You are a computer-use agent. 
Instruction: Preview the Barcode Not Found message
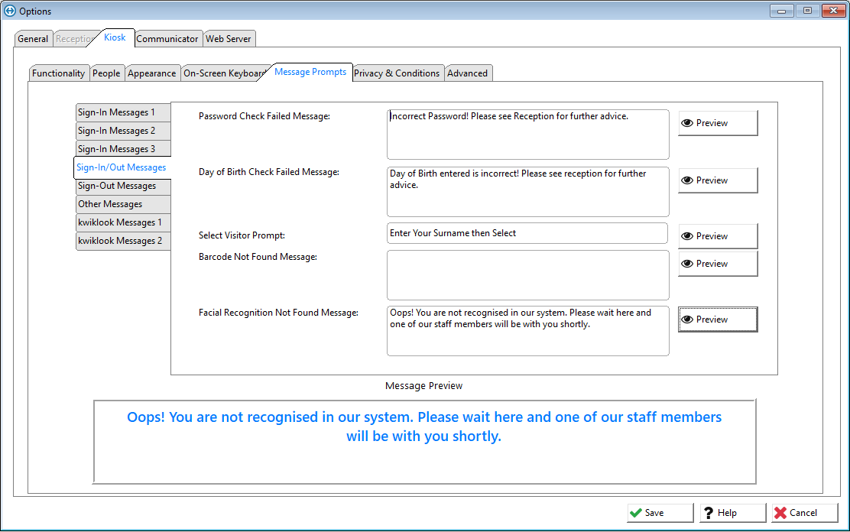tap(717, 264)
